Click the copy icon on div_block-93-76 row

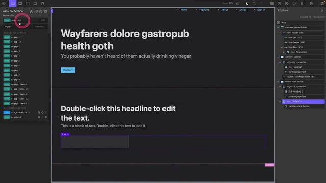click(39, 112)
